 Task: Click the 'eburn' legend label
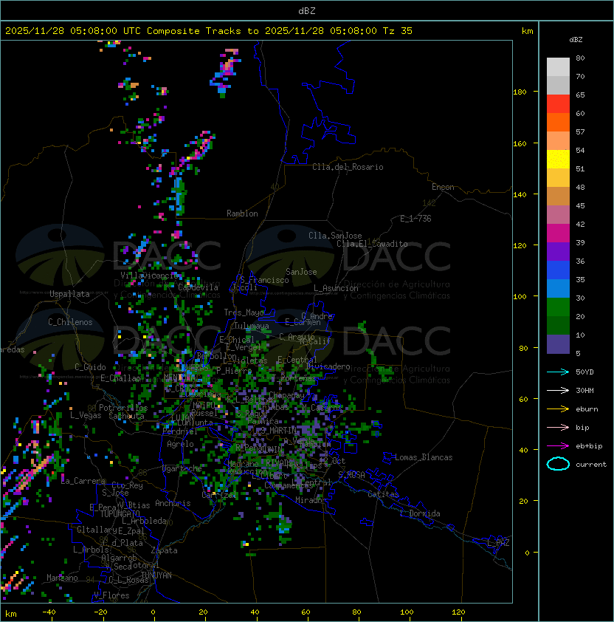(x=587, y=409)
